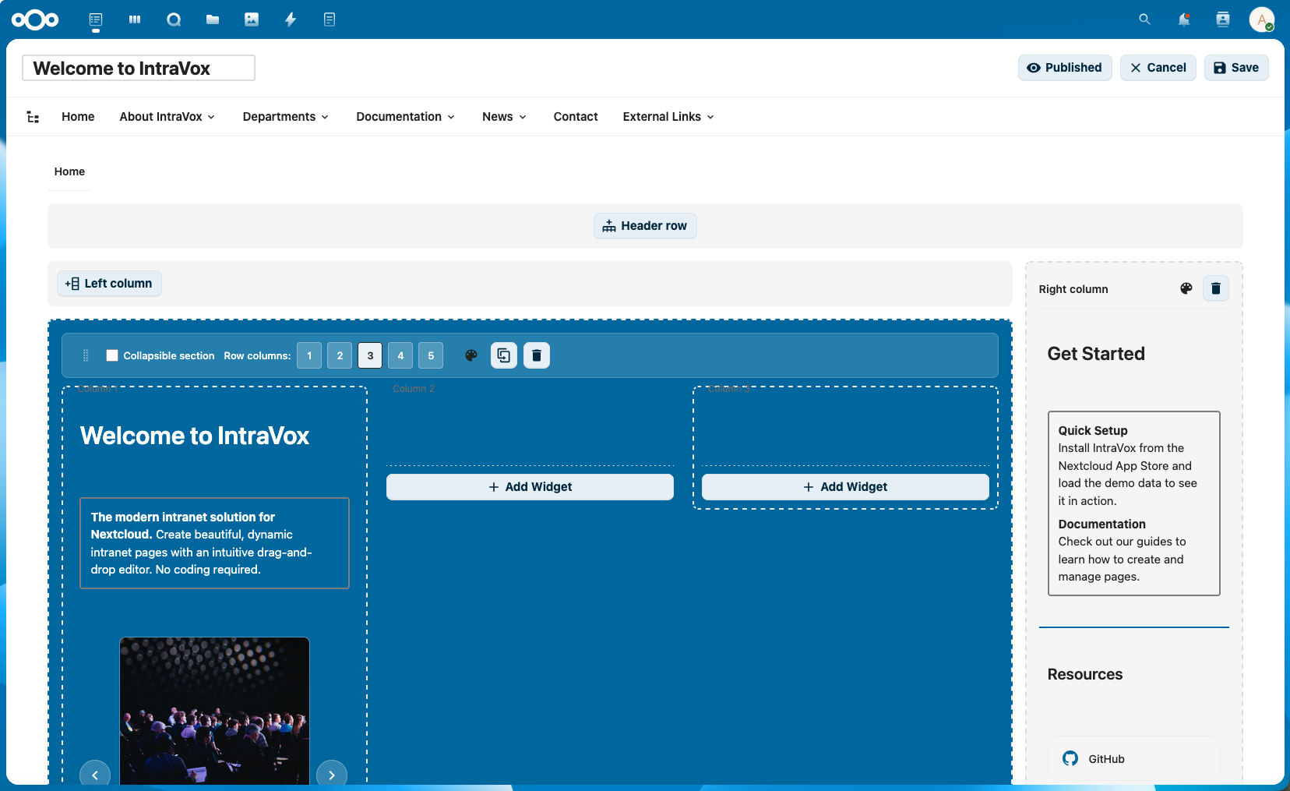
Task: Switch row layout to 1 column
Action: click(309, 355)
